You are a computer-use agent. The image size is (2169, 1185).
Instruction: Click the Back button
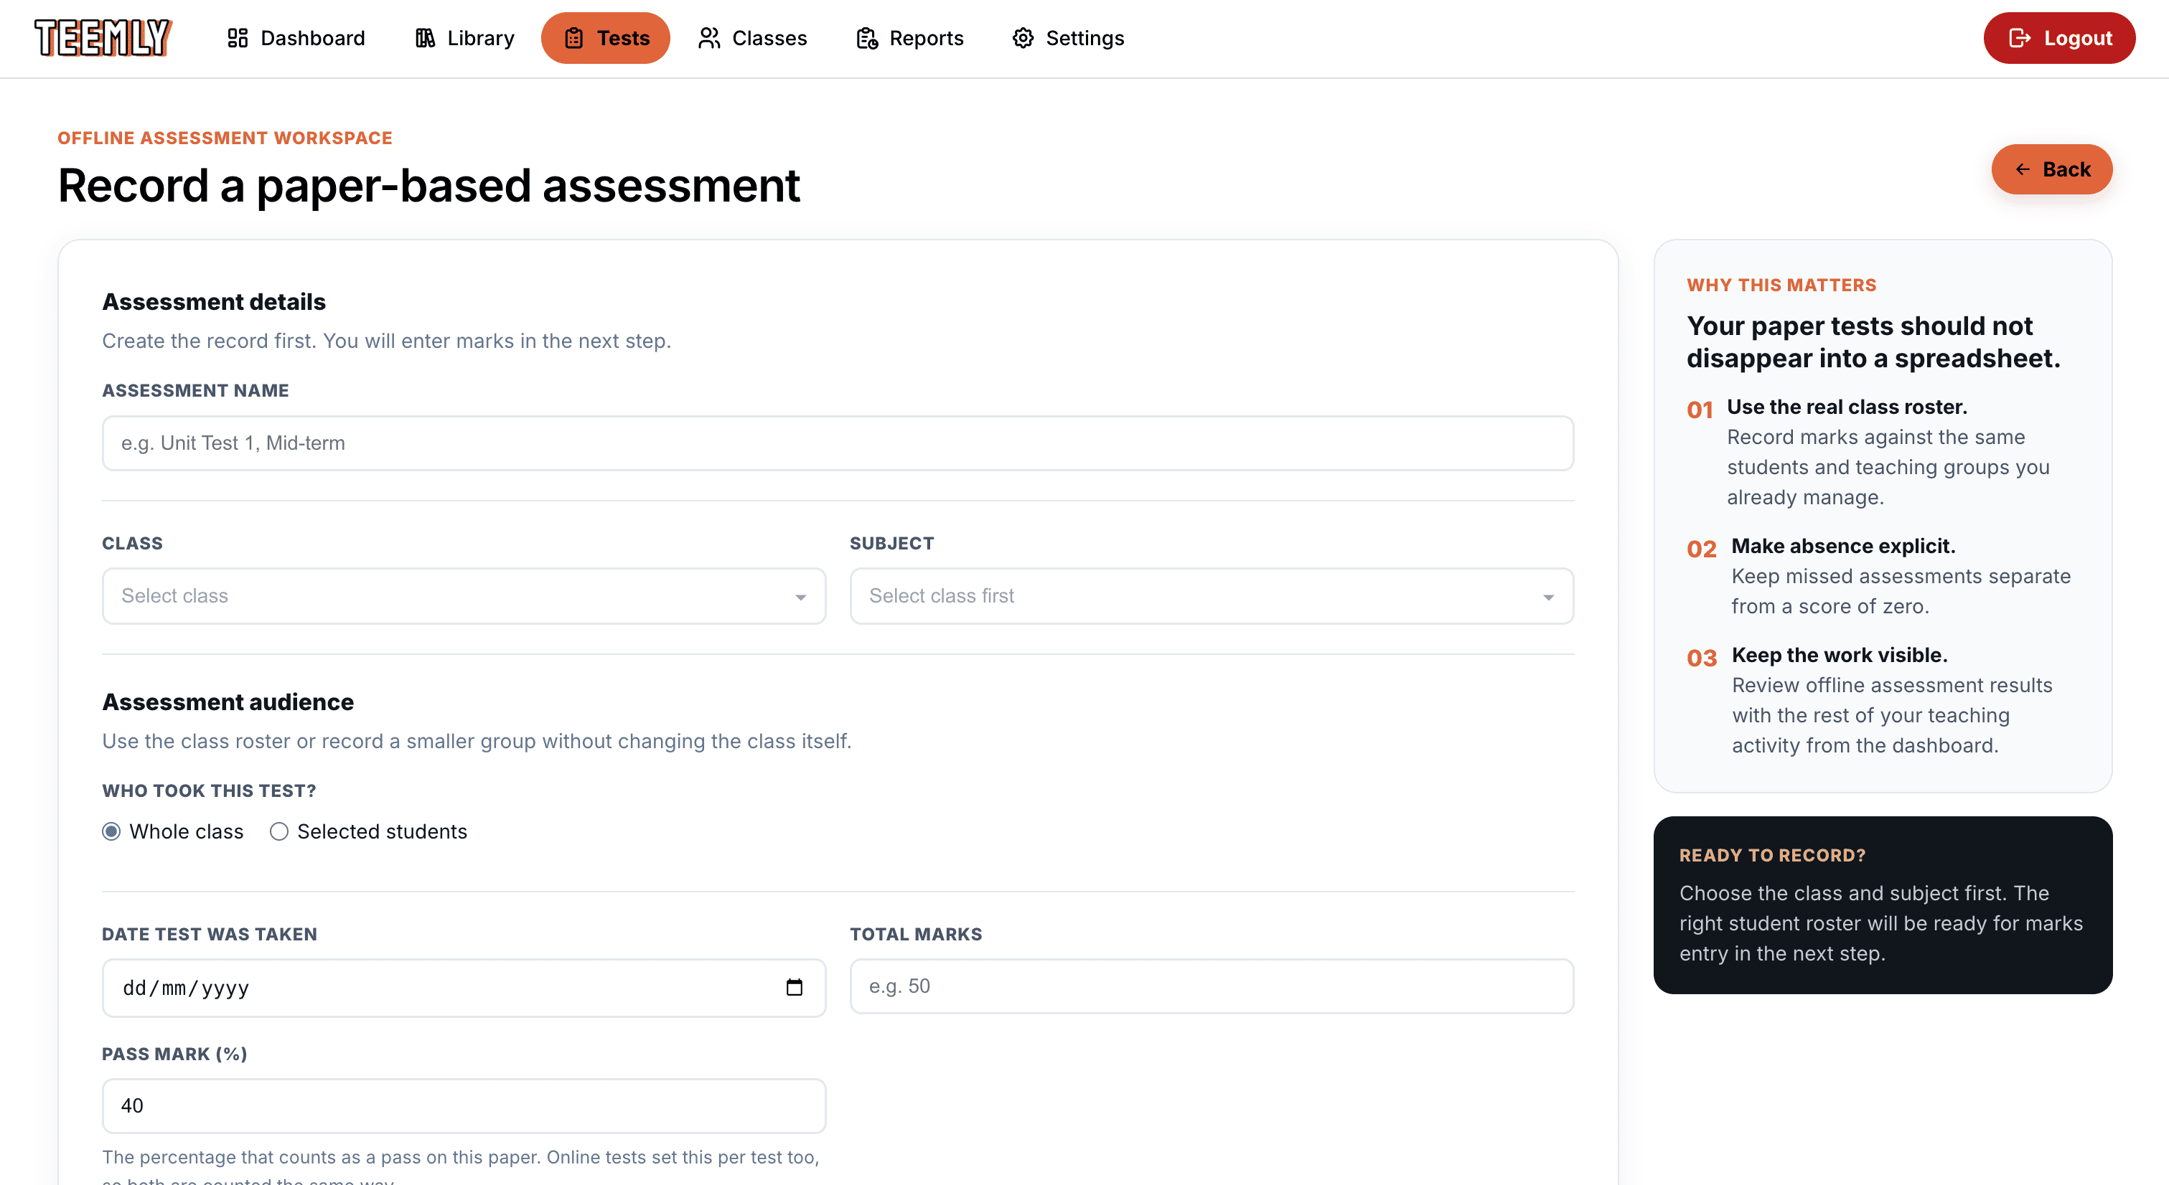[x=2051, y=169]
